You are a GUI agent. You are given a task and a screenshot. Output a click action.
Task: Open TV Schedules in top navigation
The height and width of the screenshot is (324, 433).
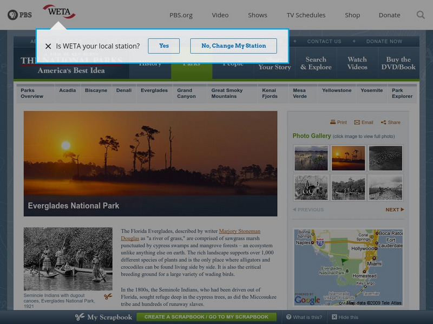306,15
